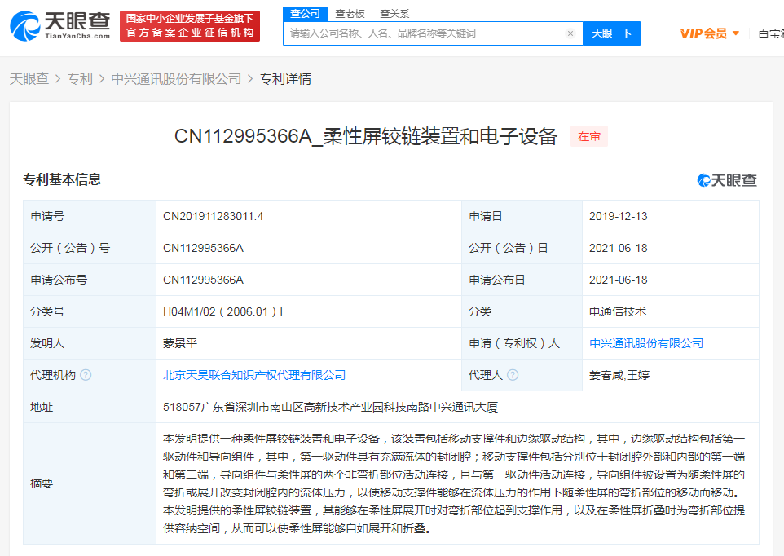Switch to the 查关系 tab
Image resolution: width=784 pixels, height=556 pixels.
tap(395, 13)
